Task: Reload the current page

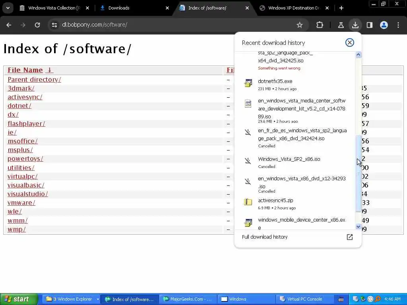Action: 37,25
